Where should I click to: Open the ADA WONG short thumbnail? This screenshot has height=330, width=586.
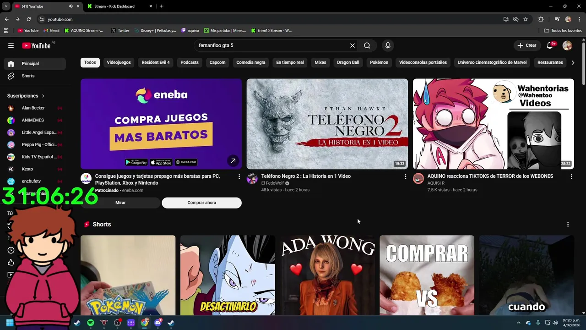pos(327,275)
